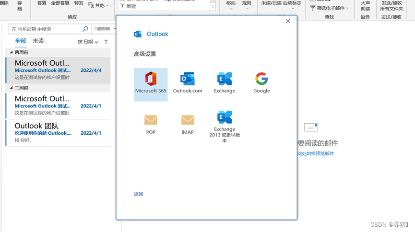This screenshot has height=232, width=415.
Task: Open the Microsoft Outlook email dated 2022/4/4
Action: point(58,70)
